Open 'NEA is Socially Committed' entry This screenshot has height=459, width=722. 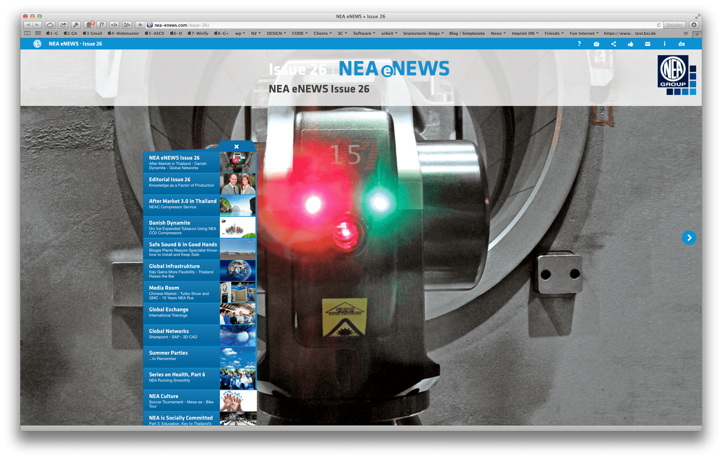(200, 419)
